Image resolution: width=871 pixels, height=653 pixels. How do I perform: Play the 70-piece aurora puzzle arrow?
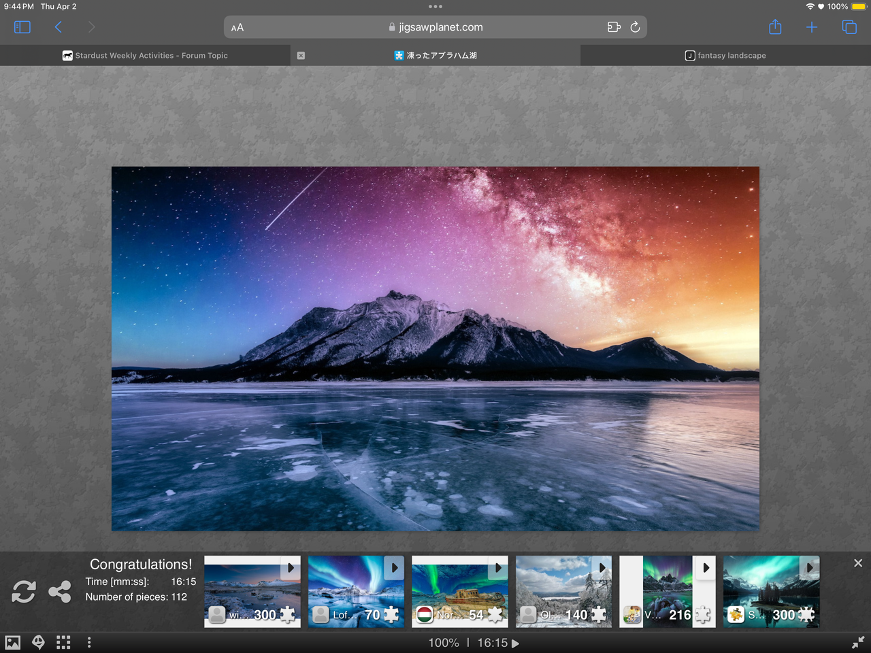click(x=395, y=568)
